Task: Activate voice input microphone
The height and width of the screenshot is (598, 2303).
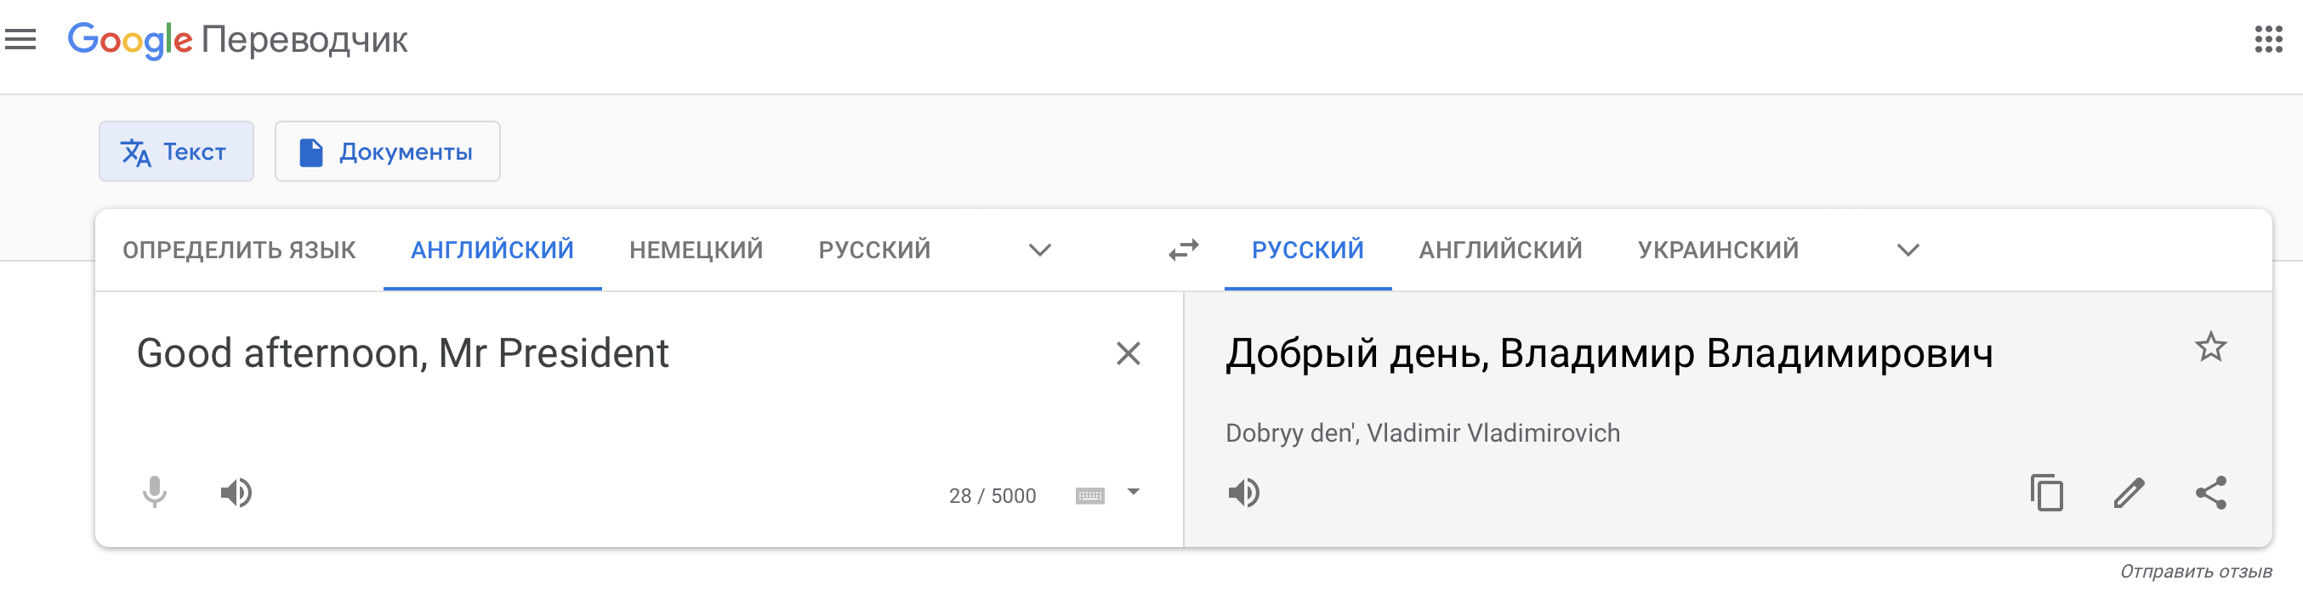Action: 154,494
